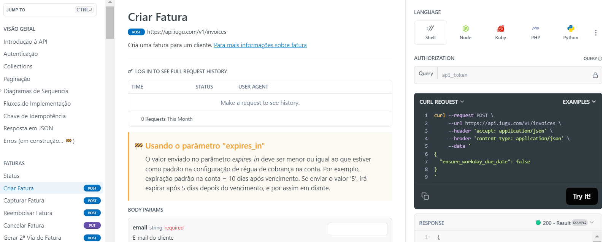Click the QUERY info icon
Viewport: 611px width, 242px height.
(600, 59)
